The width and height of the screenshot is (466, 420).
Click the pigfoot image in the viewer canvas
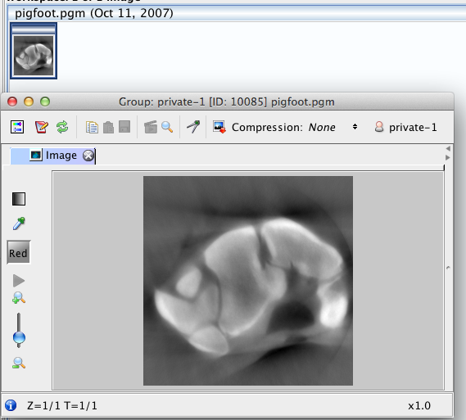[248, 281]
